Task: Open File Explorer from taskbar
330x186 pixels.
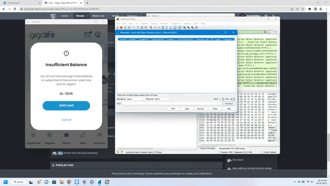Action: pyautogui.click(x=61, y=182)
